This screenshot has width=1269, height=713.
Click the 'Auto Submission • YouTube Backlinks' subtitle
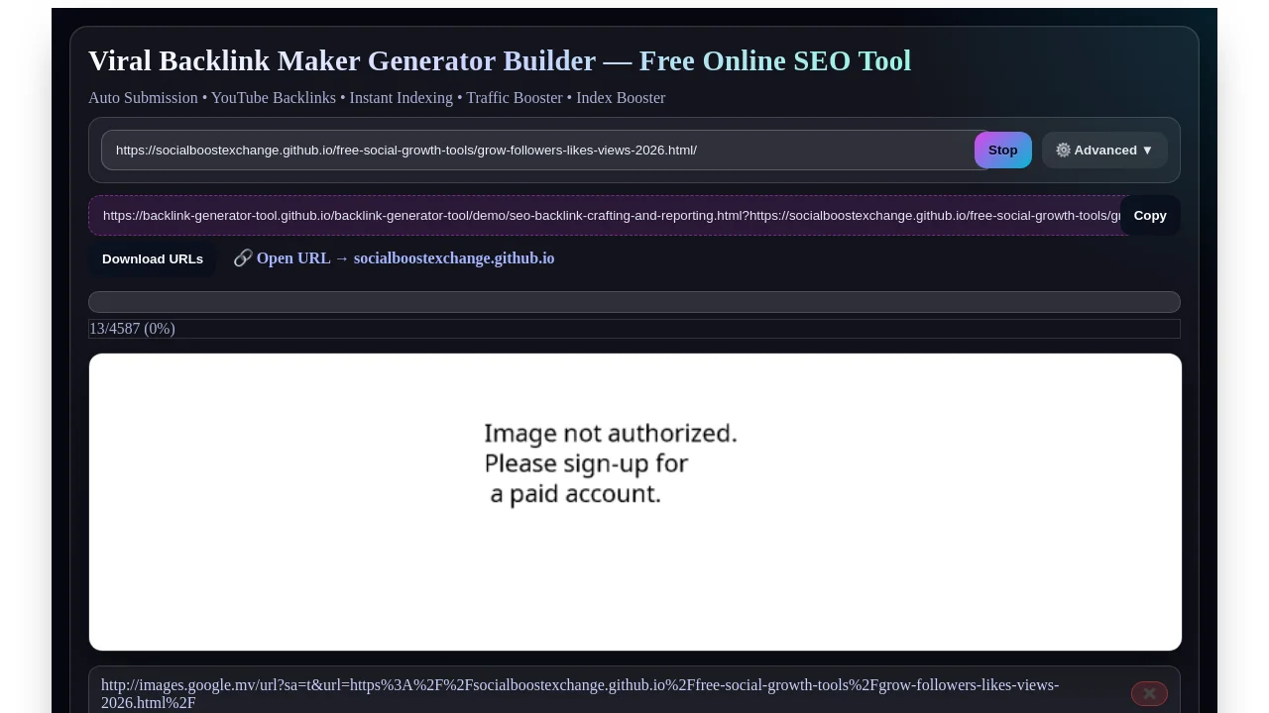coord(377,98)
